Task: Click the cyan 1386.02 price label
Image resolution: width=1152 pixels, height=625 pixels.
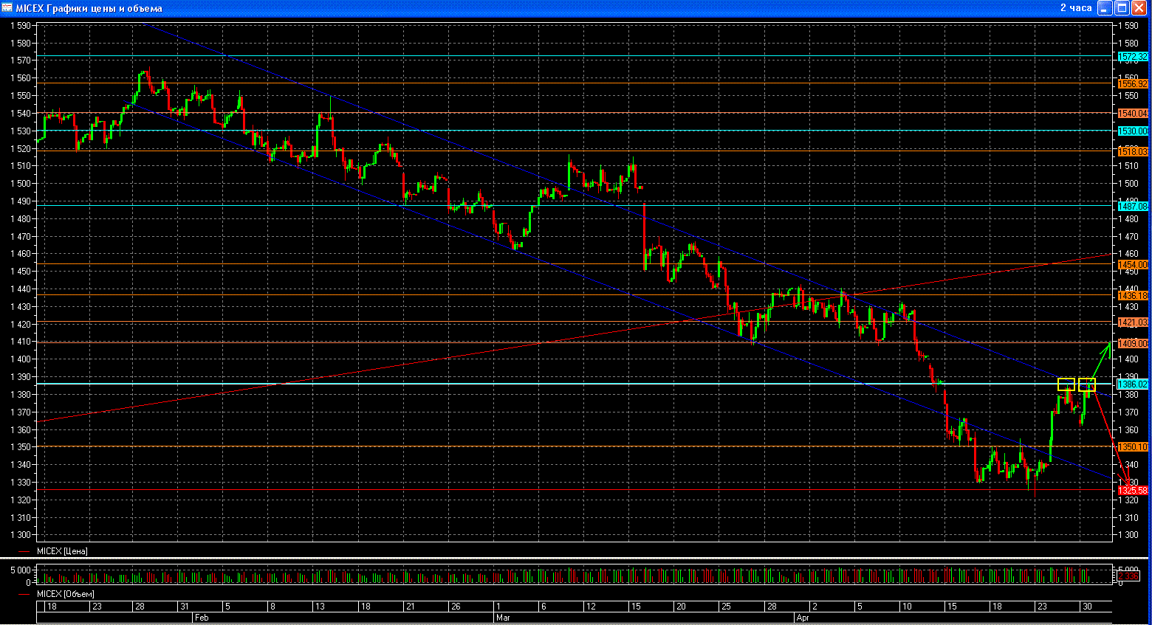Action: click(1133, 384)
